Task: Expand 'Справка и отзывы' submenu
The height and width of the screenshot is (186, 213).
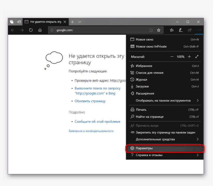Action: tap(165, 155)
